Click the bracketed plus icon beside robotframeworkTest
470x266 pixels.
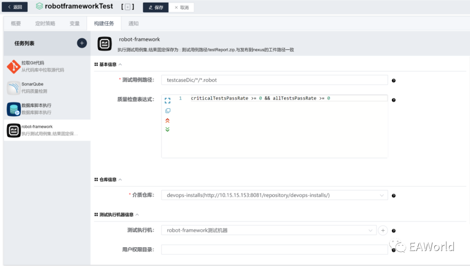[x=128, y=7]
